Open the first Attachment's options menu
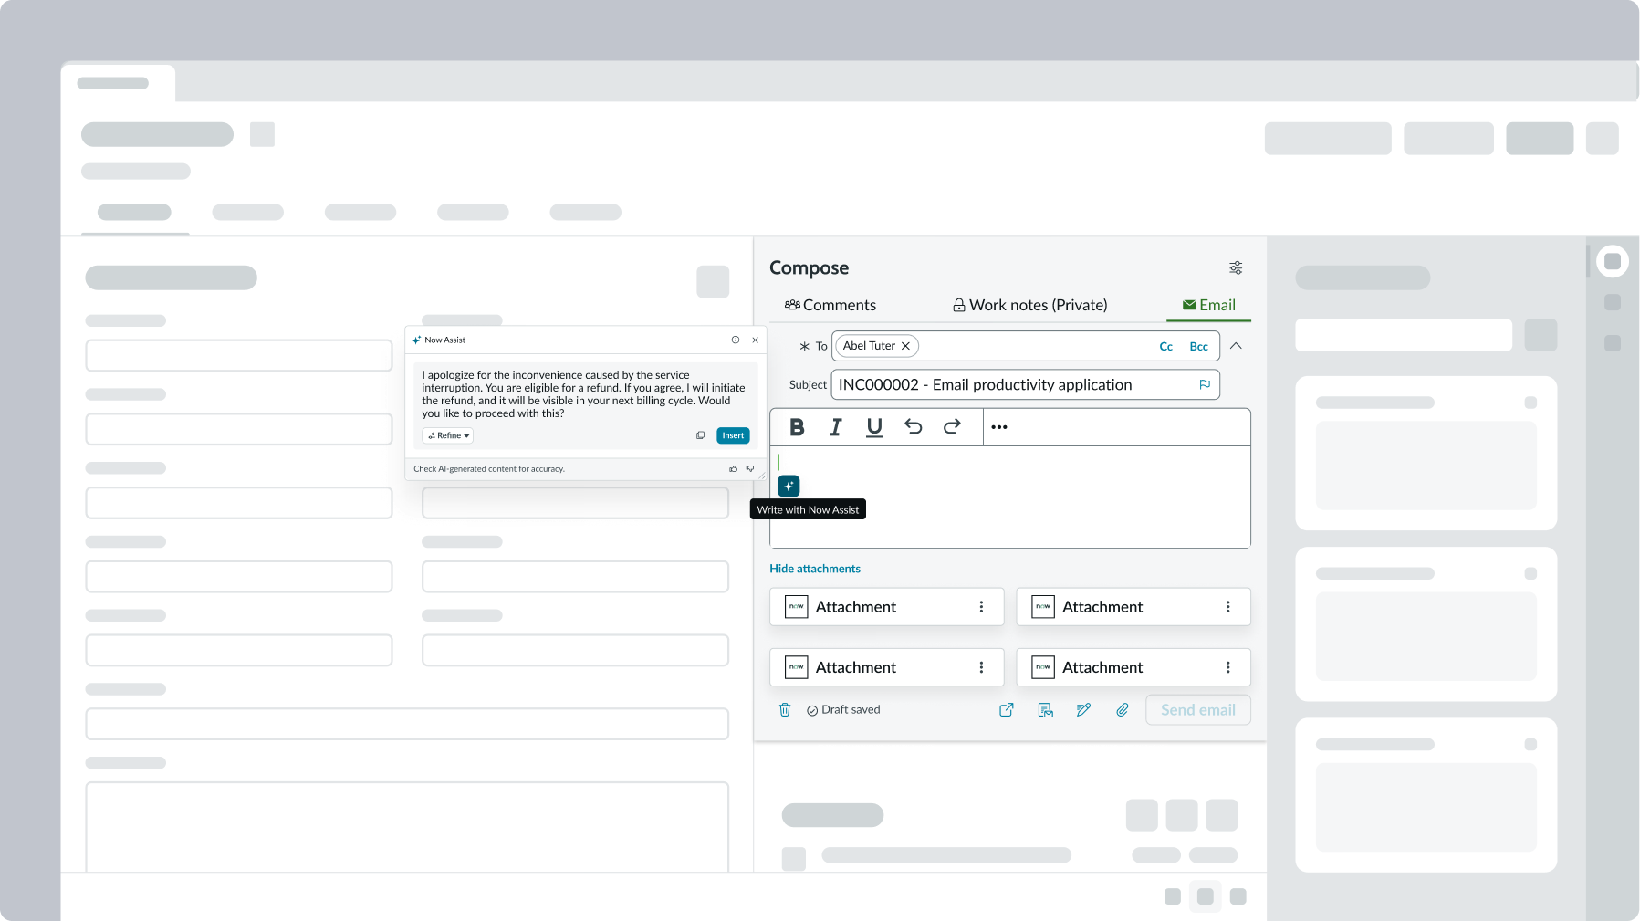 point(981,606)
